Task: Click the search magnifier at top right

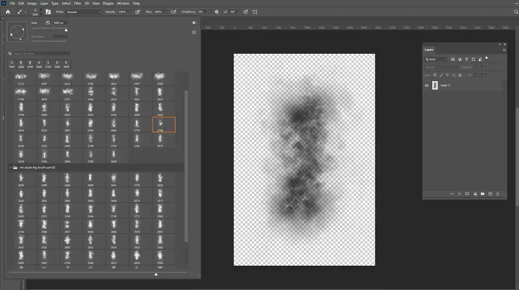Action: 516,12
